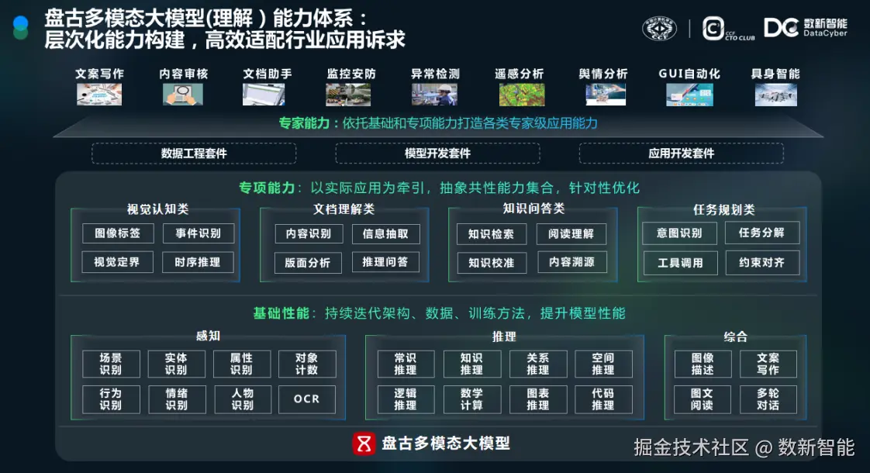This screenshot has width=870, height=473.
Task: Click the 任务分解 box
Action: coord(761,233)
